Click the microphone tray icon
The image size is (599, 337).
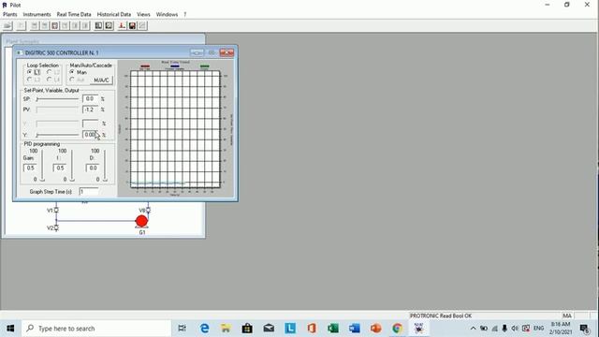click(504, 329)
